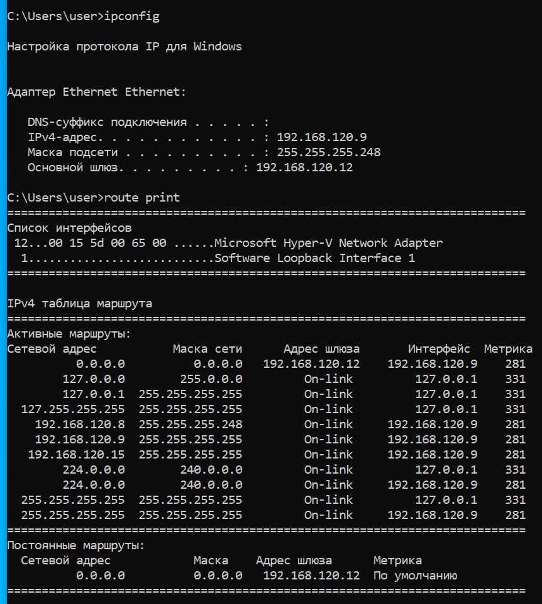Select interface 127.0.0.1 in 127.255.255.255 row
Image resolution: width=542 pixels, height=604 pixels.
coord(446,409)
